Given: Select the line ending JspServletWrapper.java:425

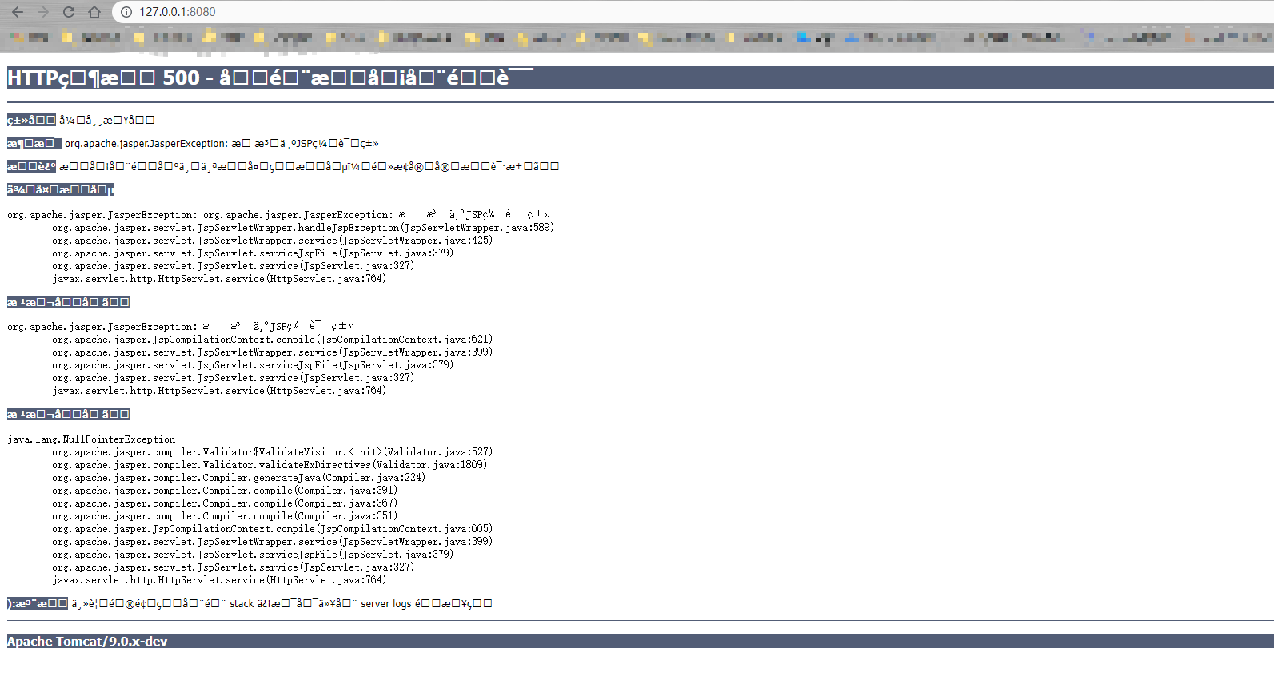Looking at the screenshot, I should coord(272,241).
